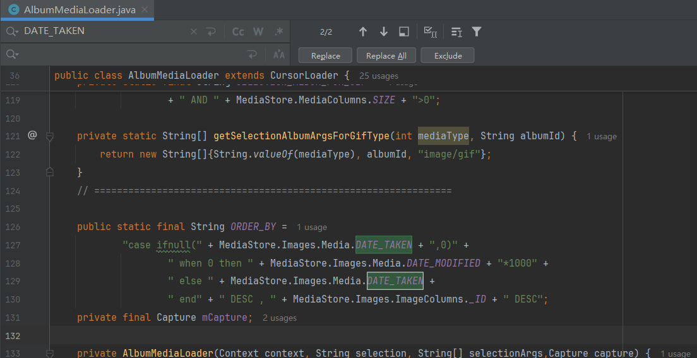Click the Exclude button
Viewport: 697px width, 358px height.
click(x=448, y=55)
